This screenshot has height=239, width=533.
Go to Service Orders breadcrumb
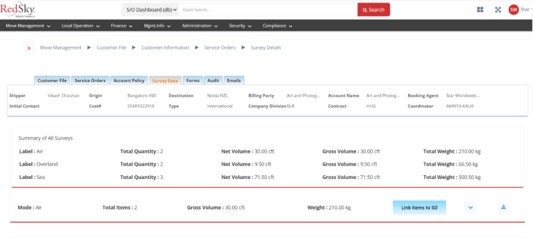[x=220, y=48]
